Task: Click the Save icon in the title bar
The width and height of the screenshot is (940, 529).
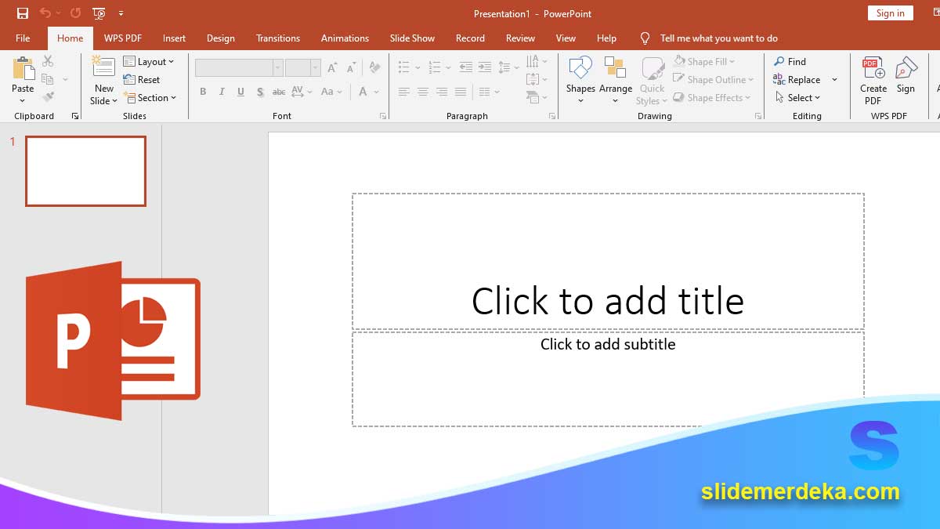Action: pos(23,13)
